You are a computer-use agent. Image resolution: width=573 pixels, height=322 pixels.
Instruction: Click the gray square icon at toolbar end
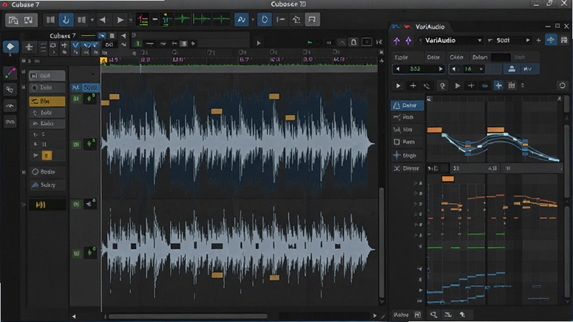[x=312, y=20]
